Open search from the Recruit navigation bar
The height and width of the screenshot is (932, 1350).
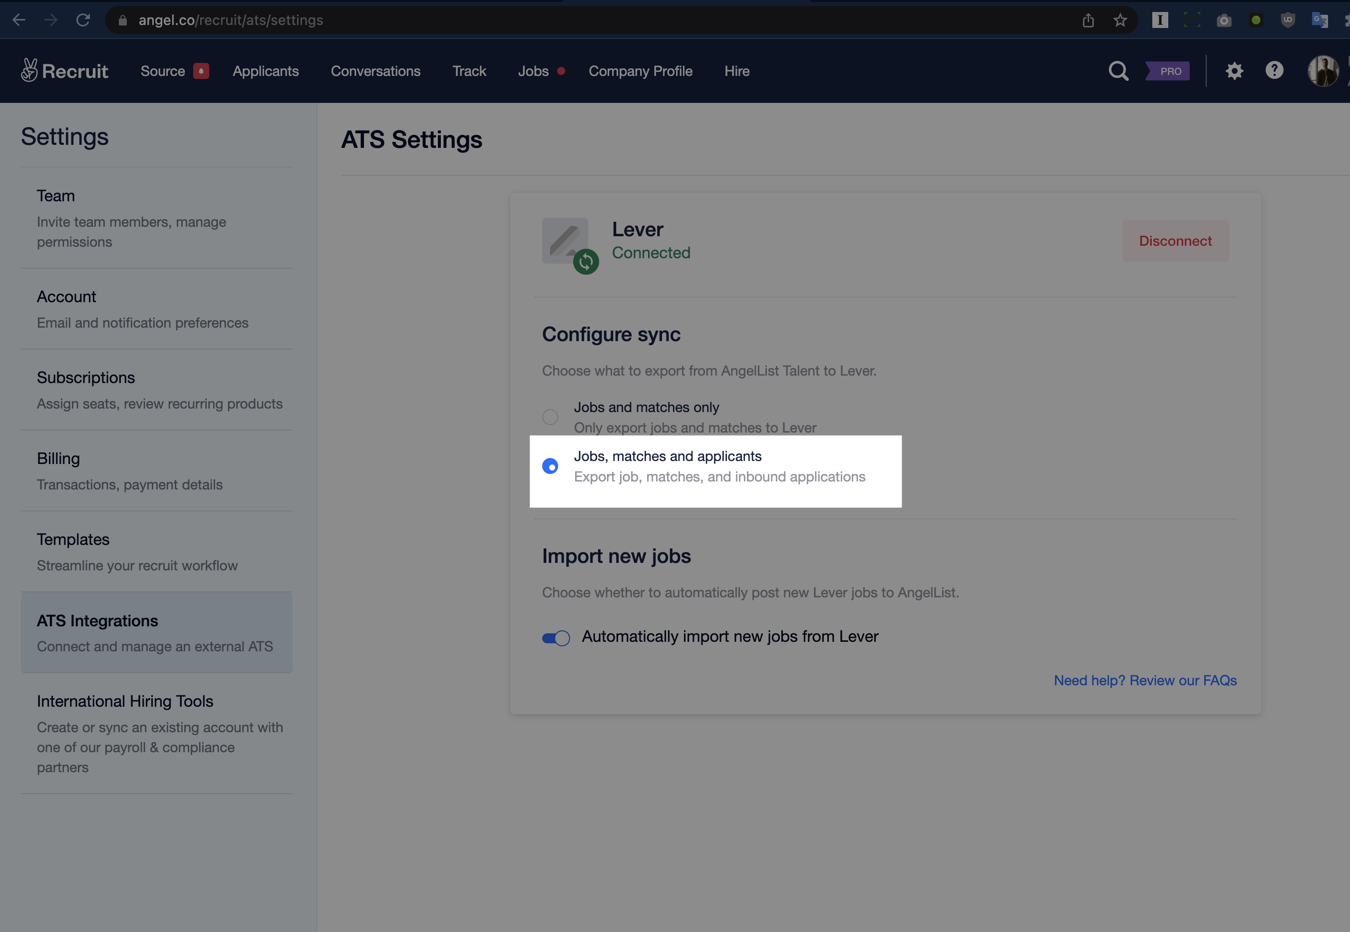click(1117, 70)
